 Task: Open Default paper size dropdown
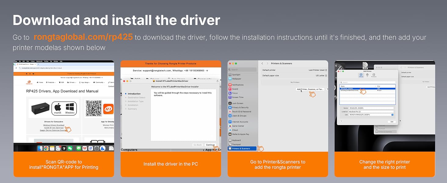322,76
